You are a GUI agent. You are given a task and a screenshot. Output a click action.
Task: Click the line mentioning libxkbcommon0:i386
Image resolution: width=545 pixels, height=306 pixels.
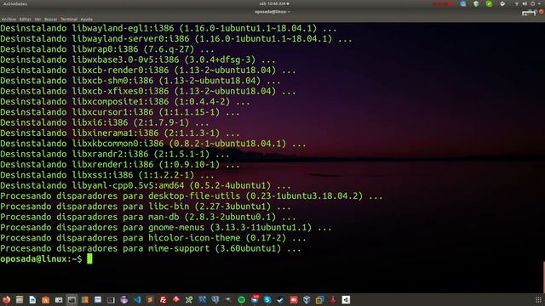click(x=153, y=144)
